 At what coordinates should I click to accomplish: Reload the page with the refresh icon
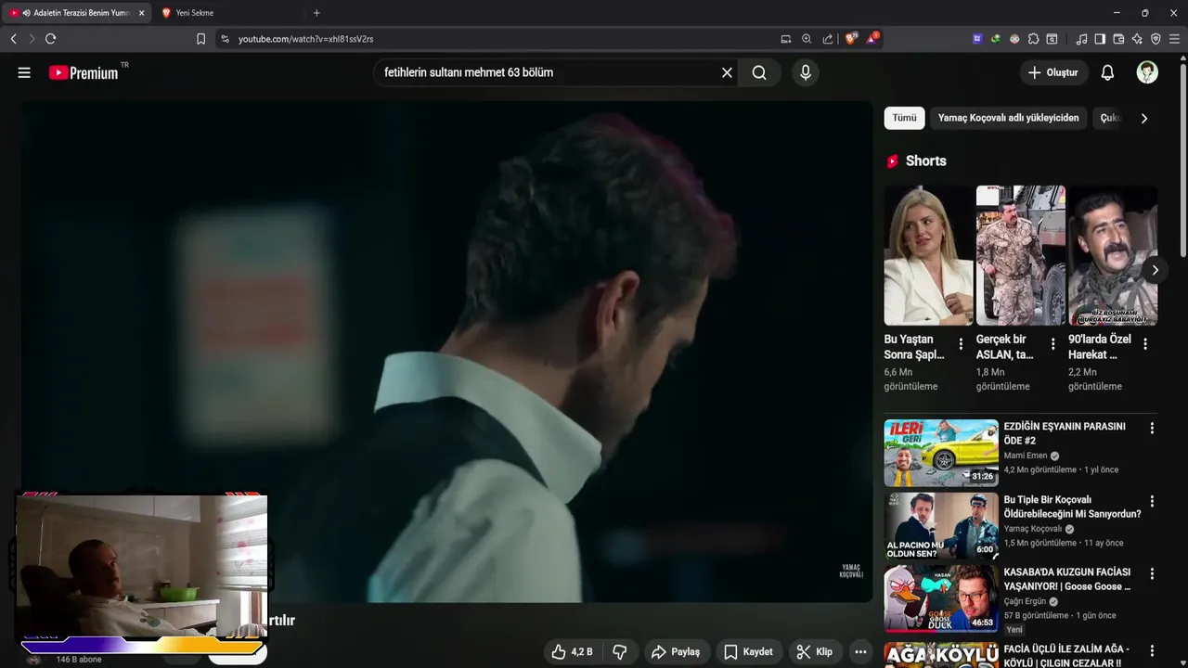point(50,39)
